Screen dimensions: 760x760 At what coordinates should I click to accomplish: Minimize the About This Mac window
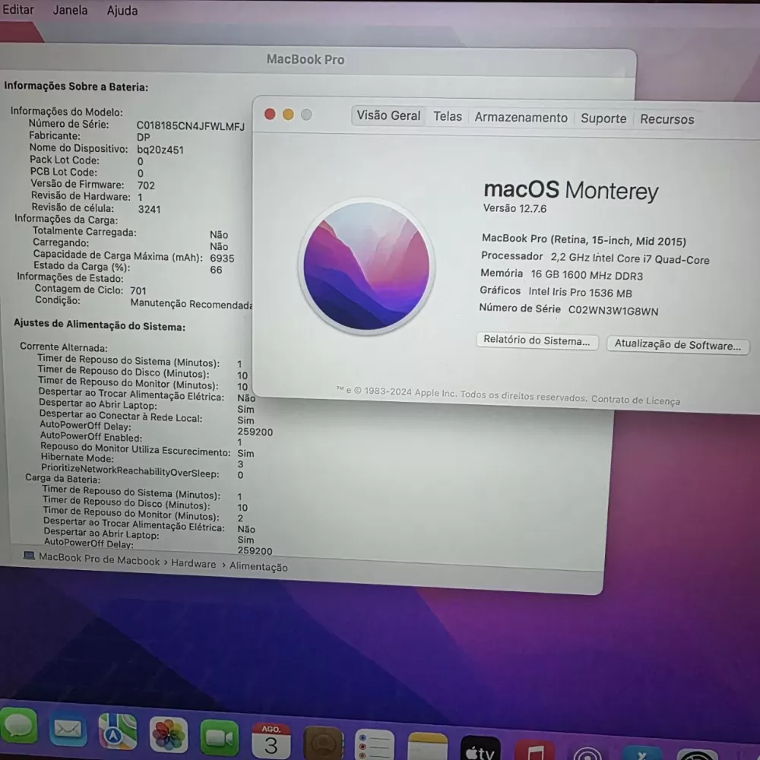288,115
